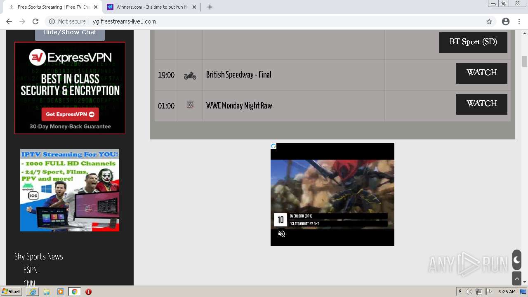528x297 pixels.
Task: Reload the current page
Action: point(35,21)
